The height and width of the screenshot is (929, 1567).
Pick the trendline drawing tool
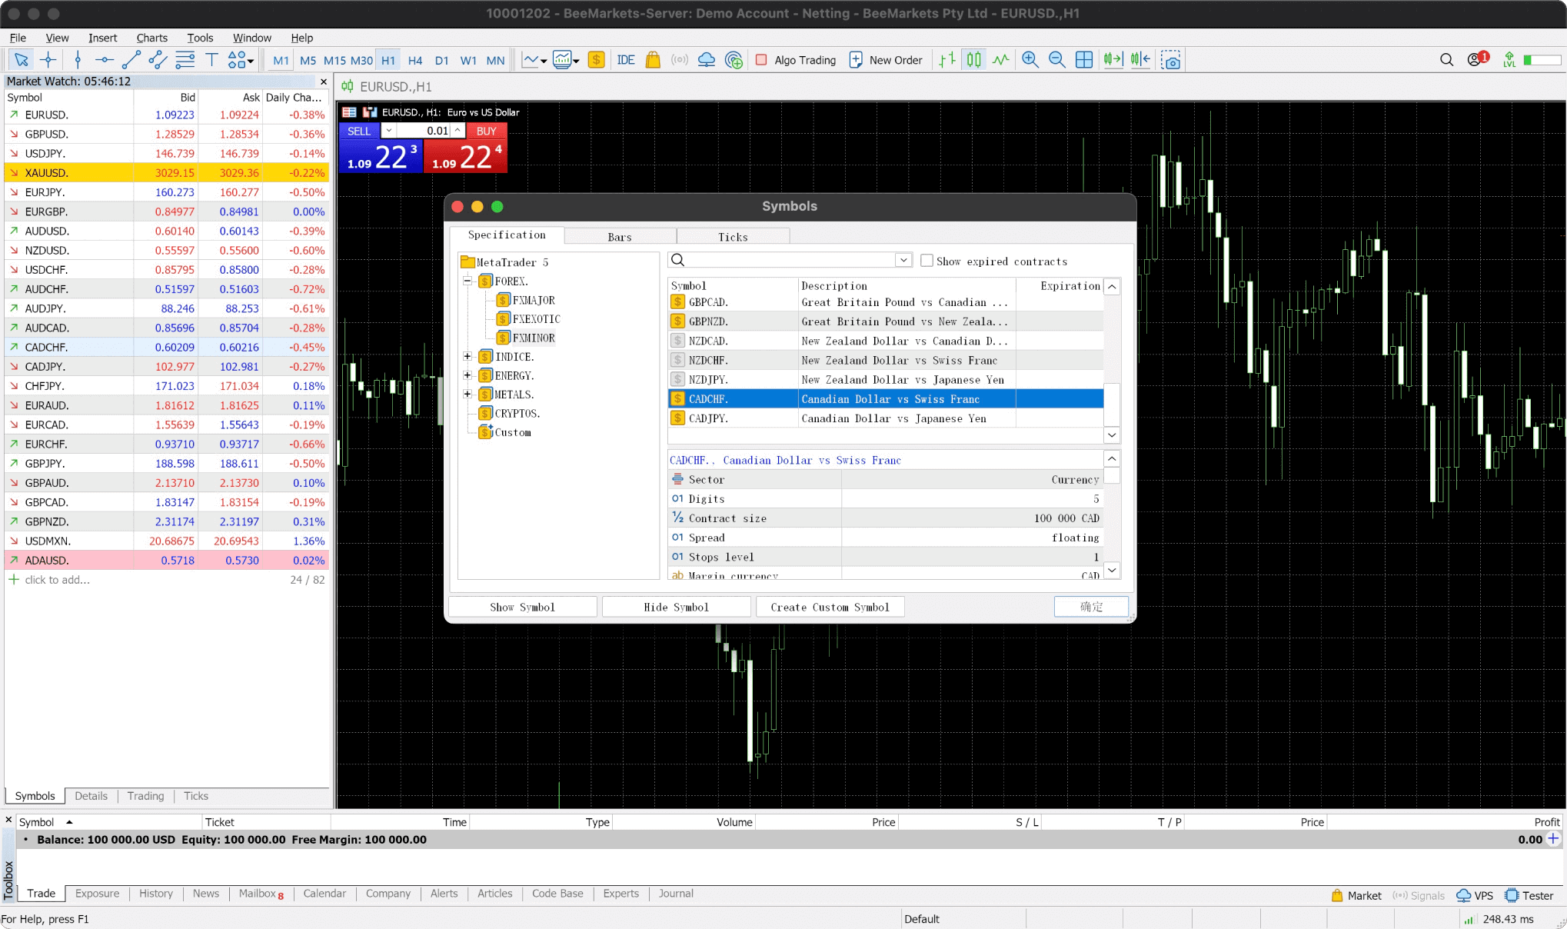[131, 60]
